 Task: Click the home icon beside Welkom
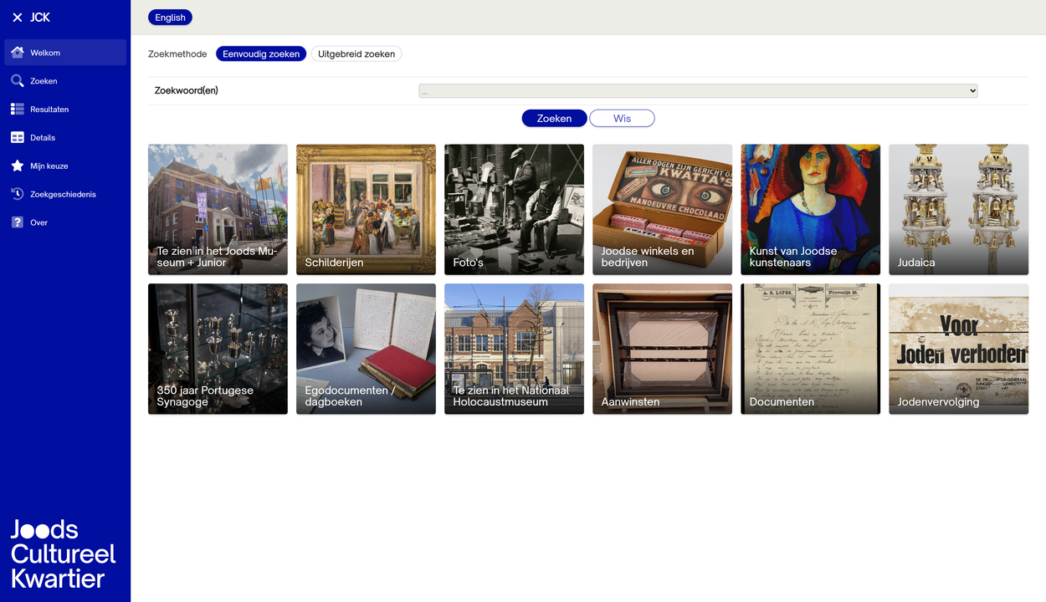18,53
